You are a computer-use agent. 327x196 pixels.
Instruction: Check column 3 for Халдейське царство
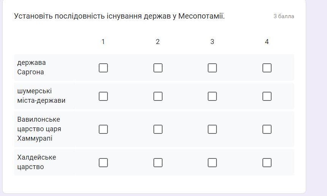click(212, 163)
